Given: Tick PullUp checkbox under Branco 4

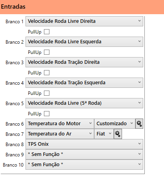Looking at the screenshot, I should [47, 93].
